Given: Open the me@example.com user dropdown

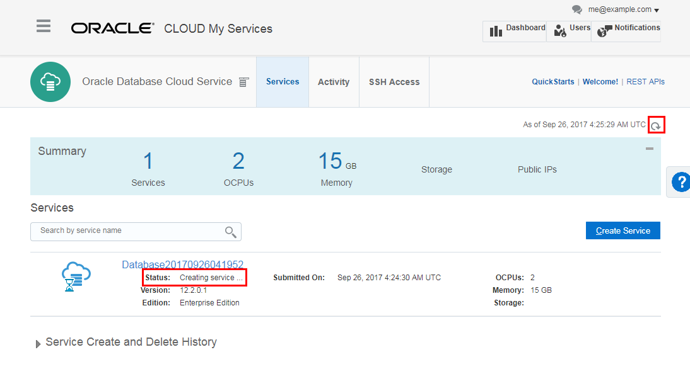Looking at the screenshot, I should [623, 9].
